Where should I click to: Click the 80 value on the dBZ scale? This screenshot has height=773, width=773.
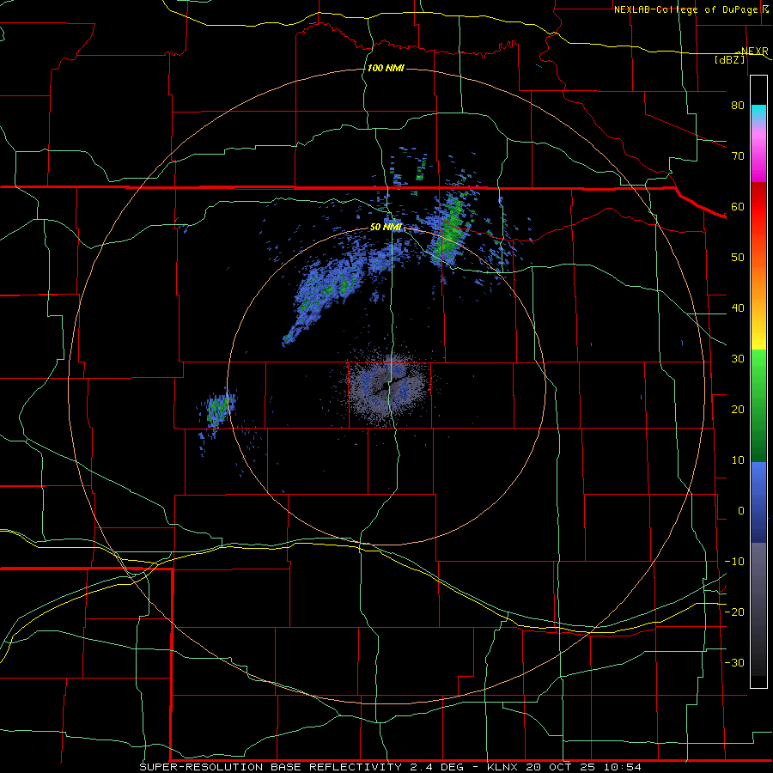[738, 105]
